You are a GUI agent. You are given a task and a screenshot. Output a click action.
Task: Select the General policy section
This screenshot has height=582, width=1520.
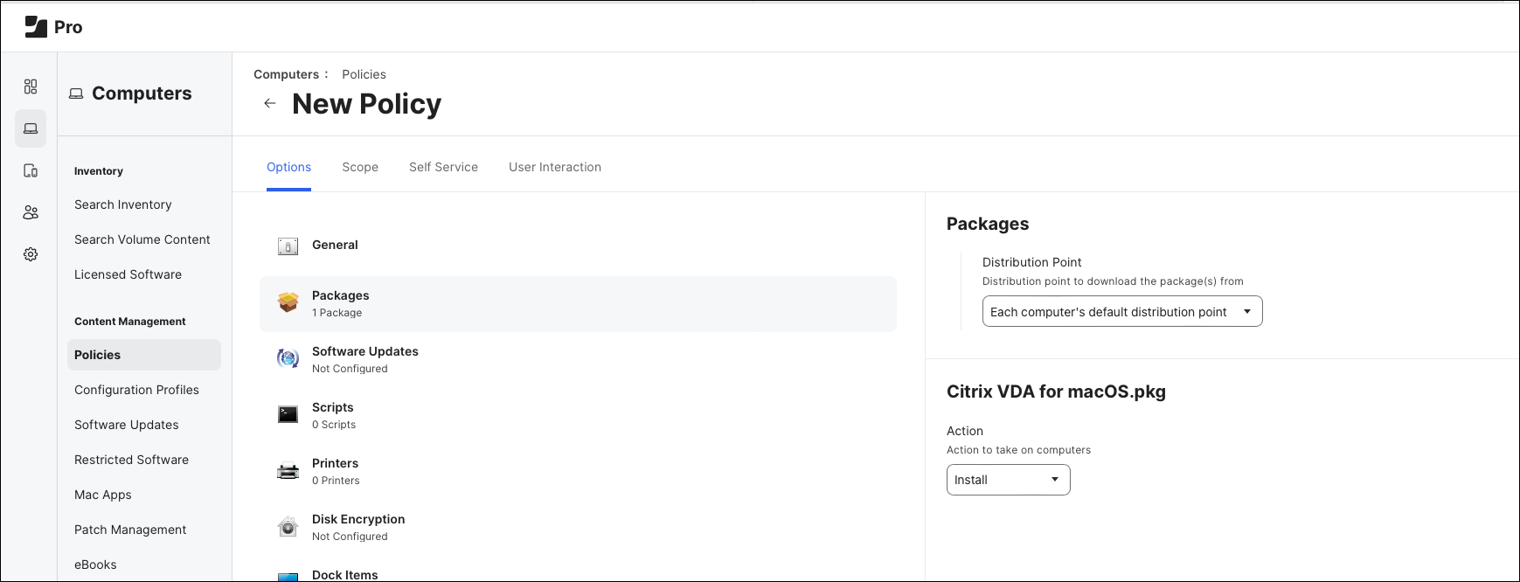[x=335, y=245]
